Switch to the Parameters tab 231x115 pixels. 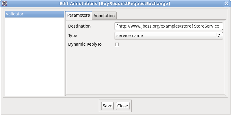(79, 15)
